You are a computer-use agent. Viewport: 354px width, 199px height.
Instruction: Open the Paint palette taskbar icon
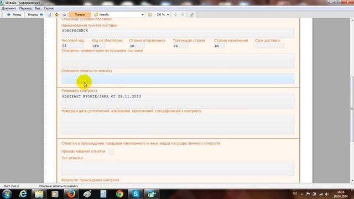[x=87, y=194]
